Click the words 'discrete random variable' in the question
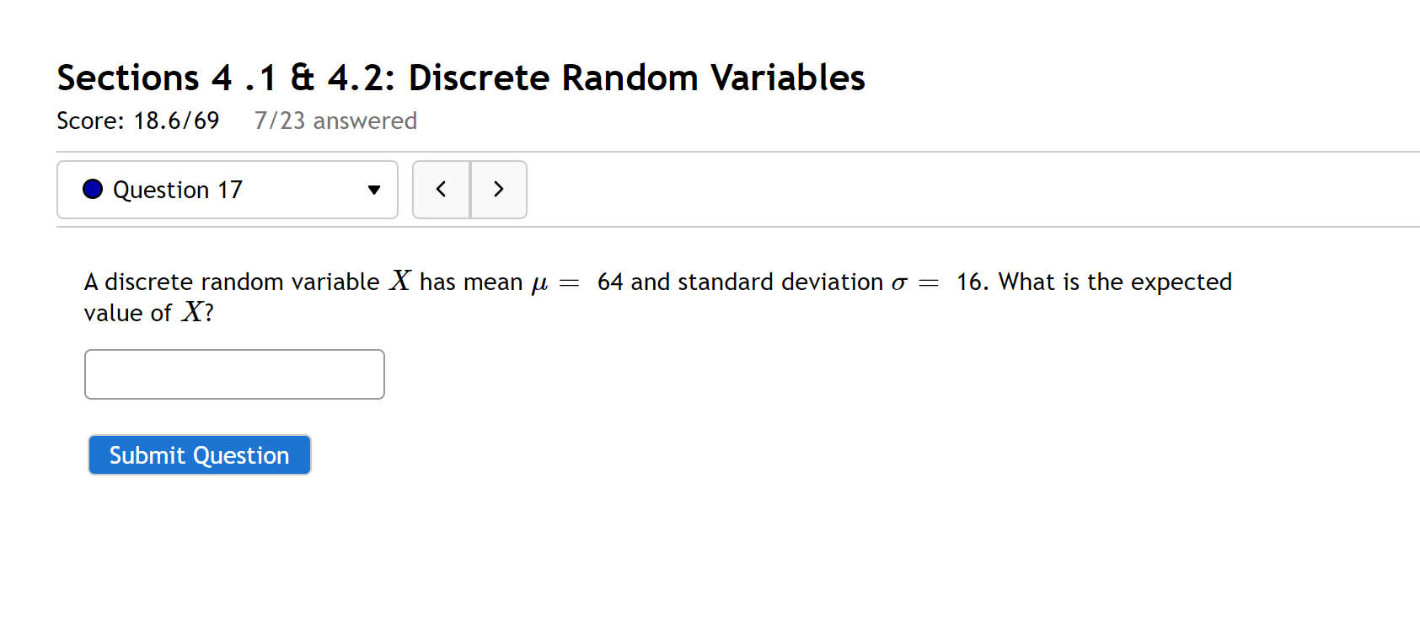Viewport: 1420px width, 618px height. 242,282
